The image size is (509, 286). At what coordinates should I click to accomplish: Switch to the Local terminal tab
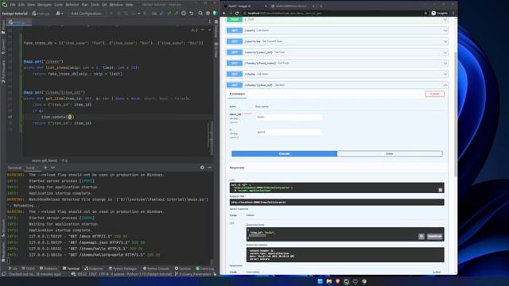[32, 168]
